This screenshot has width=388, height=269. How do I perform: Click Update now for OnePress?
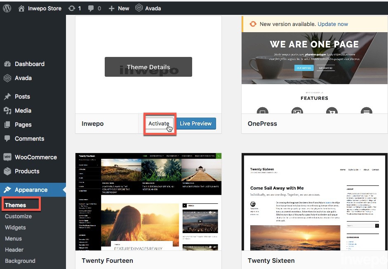[x=332, y=24]
